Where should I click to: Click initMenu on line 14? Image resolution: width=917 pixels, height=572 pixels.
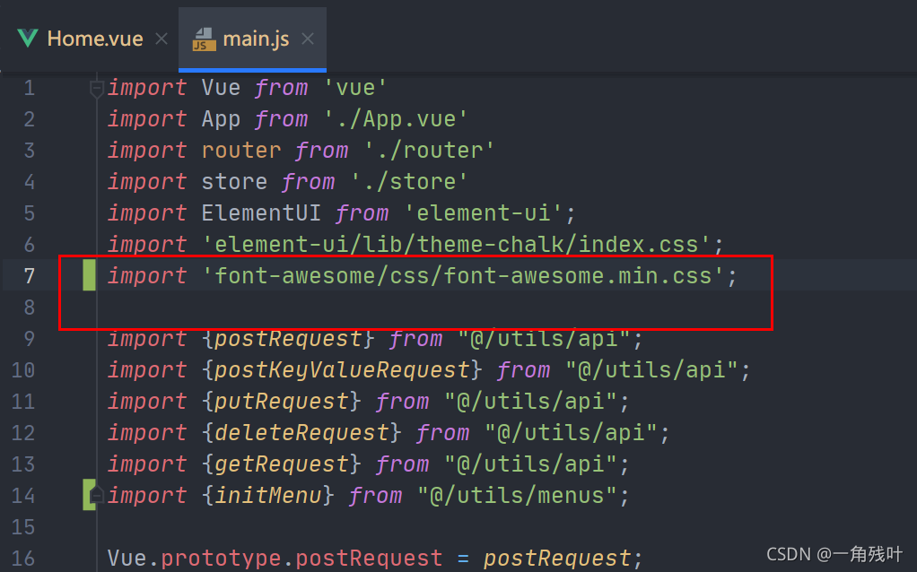tap(268, 496)
